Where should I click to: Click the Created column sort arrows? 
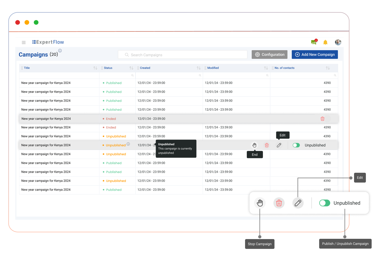[x=199, y=68]
